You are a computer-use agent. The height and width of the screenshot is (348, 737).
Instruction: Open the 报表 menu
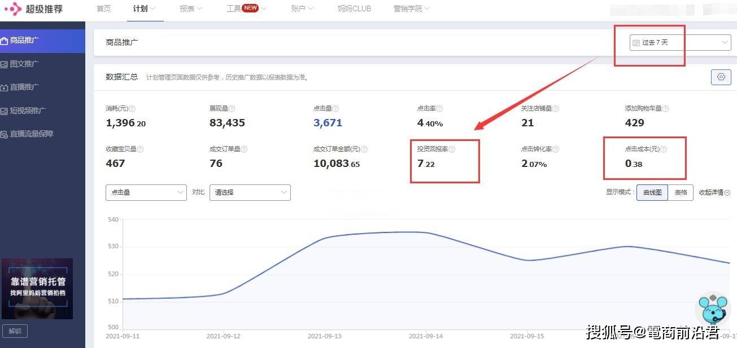point(191,8)
